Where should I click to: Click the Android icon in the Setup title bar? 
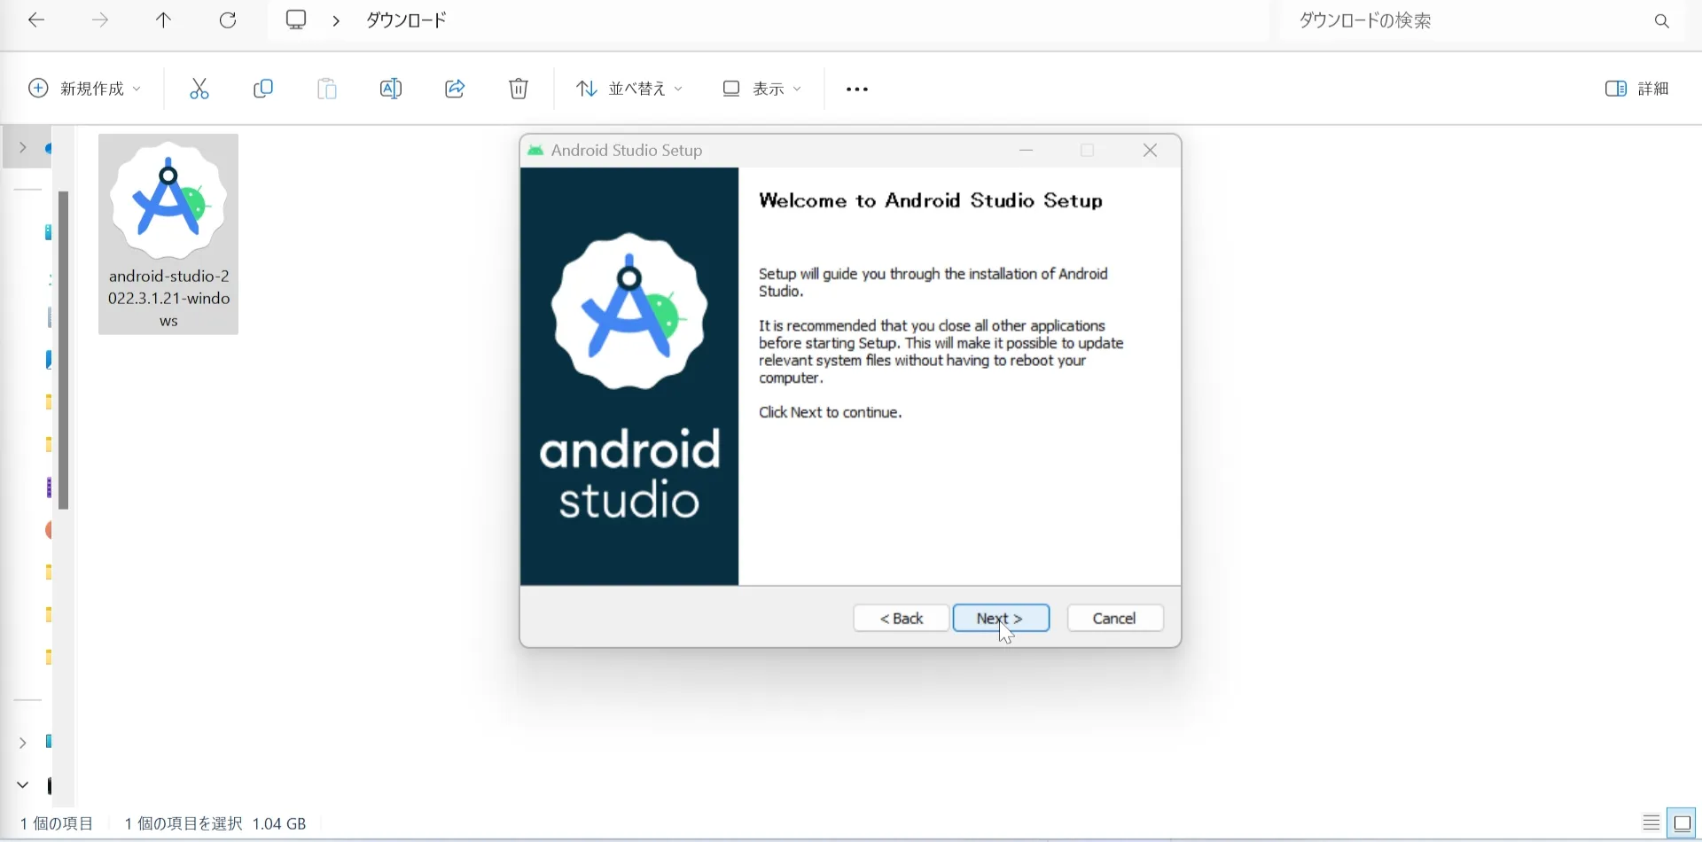coord(535,151)
